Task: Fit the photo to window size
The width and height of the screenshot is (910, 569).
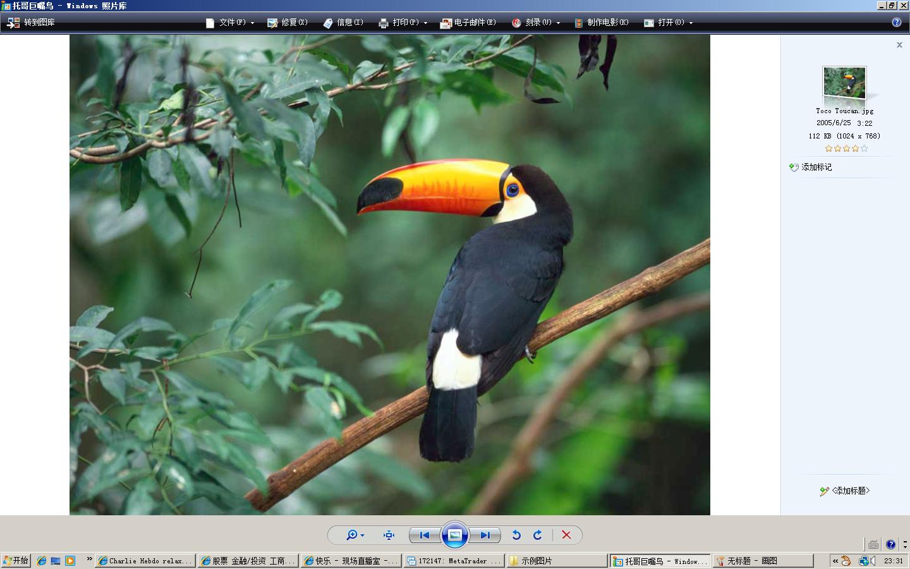Action: point(389,535)
